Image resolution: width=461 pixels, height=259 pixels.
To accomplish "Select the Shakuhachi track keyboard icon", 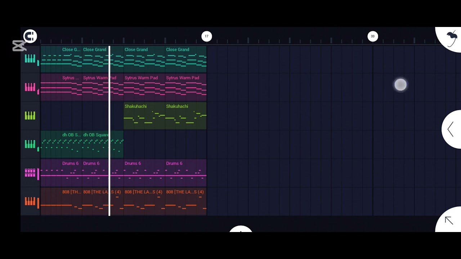I will coord(30,115).
